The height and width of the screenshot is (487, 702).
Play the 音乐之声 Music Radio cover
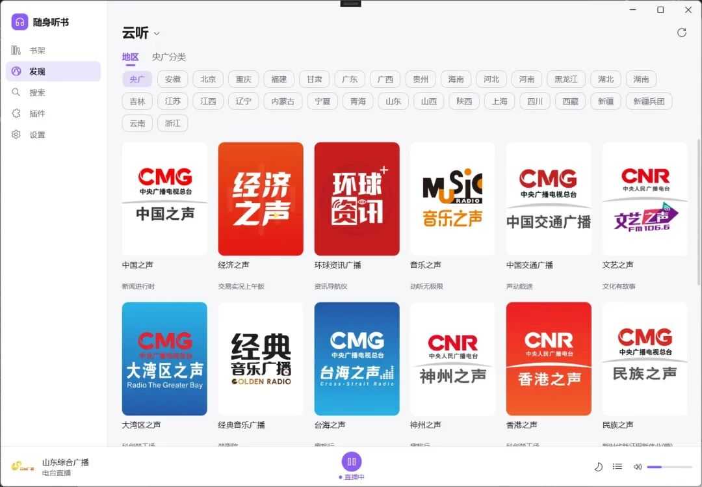452,199
